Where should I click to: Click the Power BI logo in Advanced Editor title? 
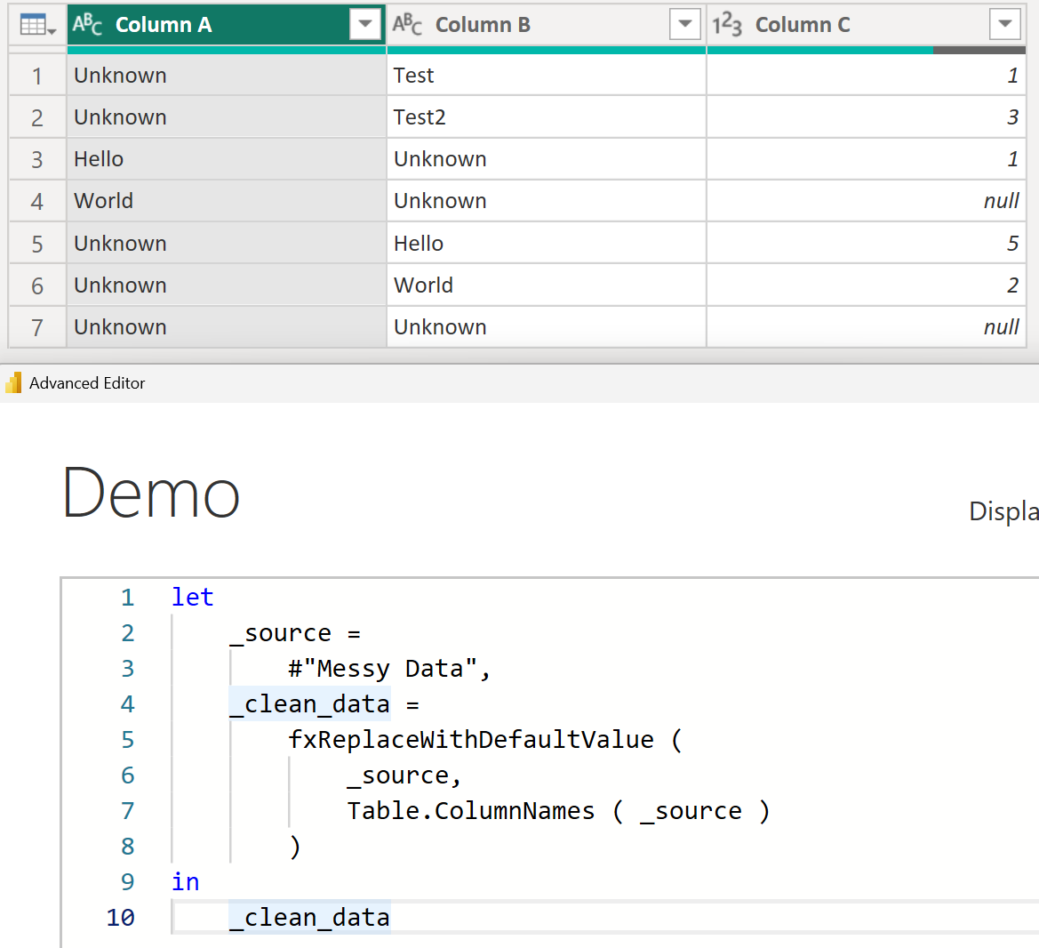pyautogui.click(x=13, y=383)
